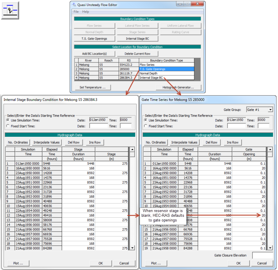Viewport: 278px width, 270px height.
Task: Click the Quasi Unsteady Flow Editor title icon
Action: coord(74,5)
